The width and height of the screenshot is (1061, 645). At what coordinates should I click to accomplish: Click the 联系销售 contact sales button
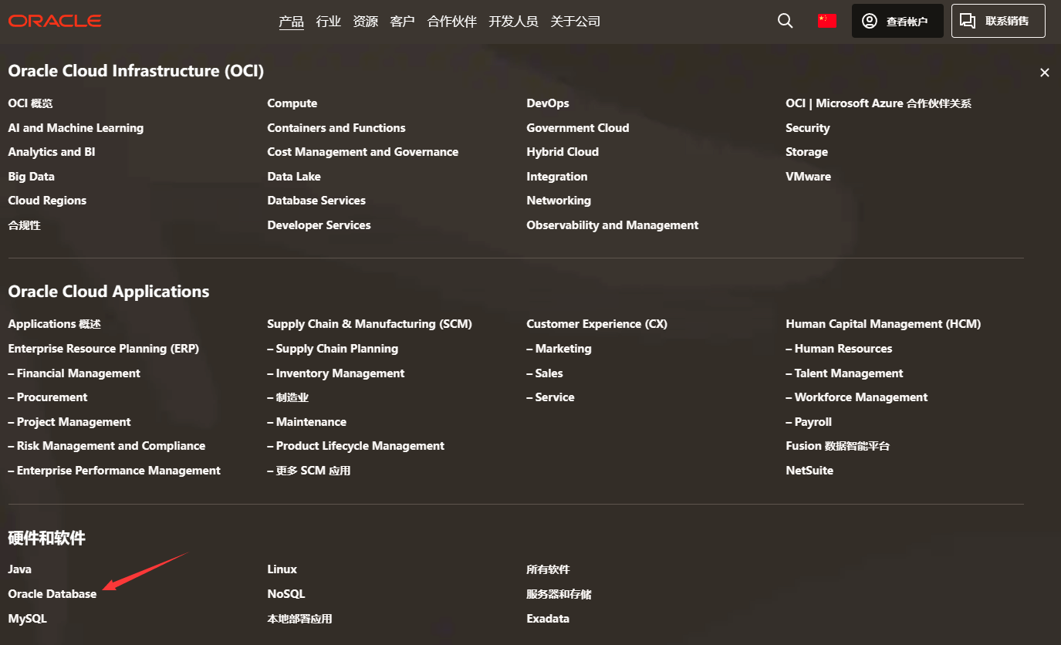(x=998, y=21)
